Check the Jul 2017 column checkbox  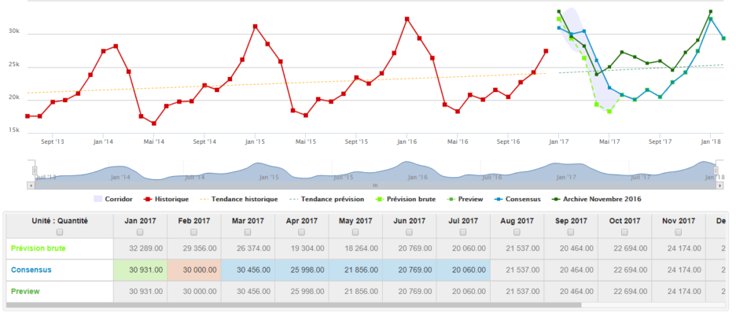pos(463,232)
